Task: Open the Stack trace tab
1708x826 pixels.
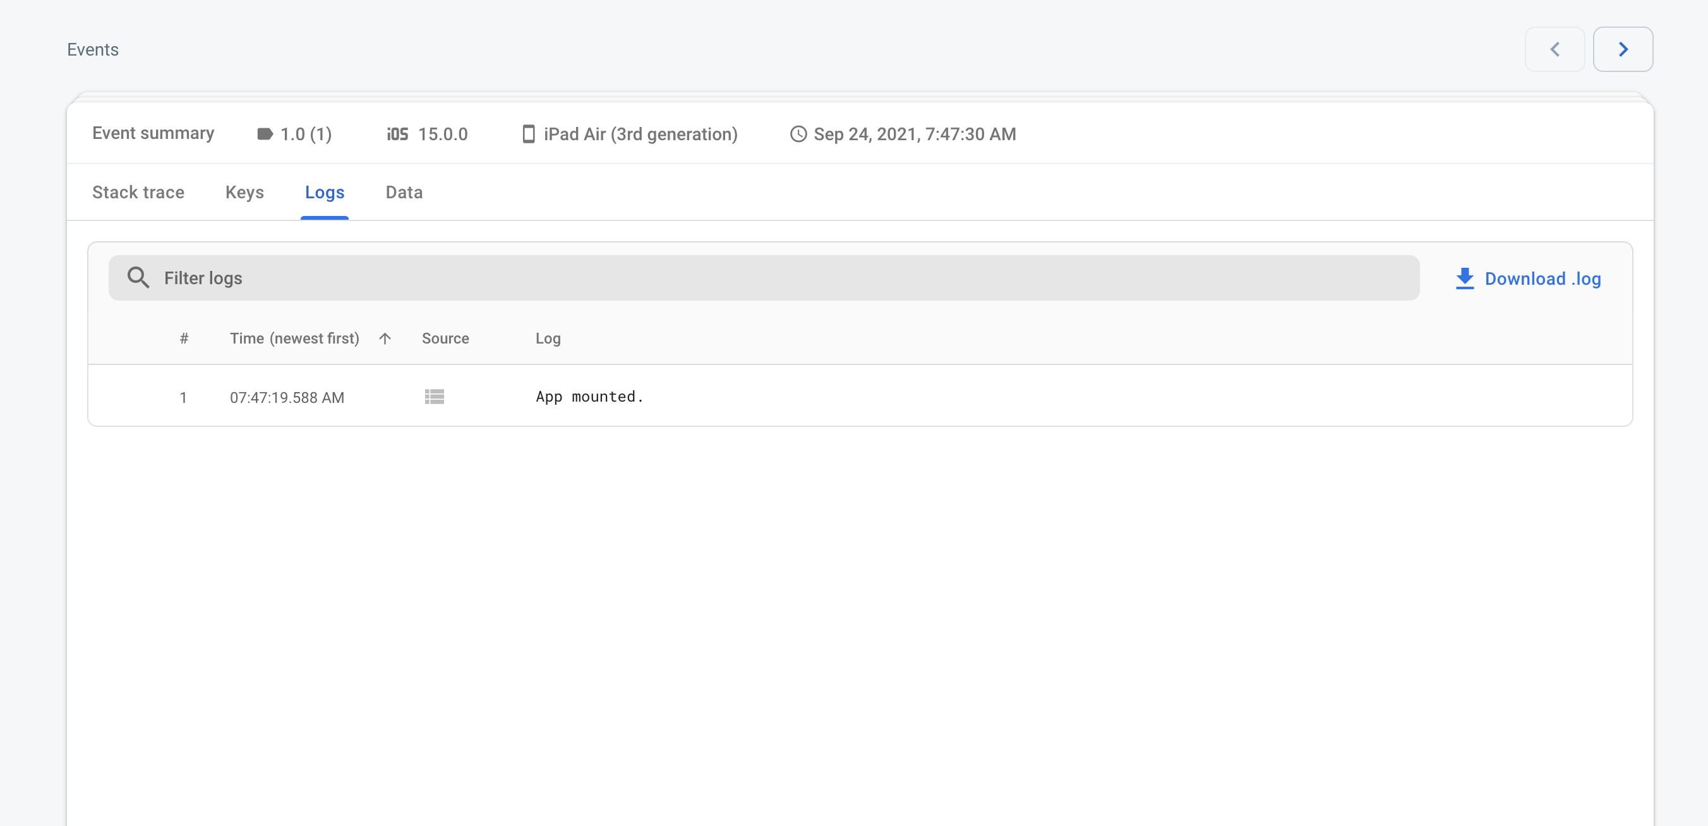Action: (x=138, y=192)
